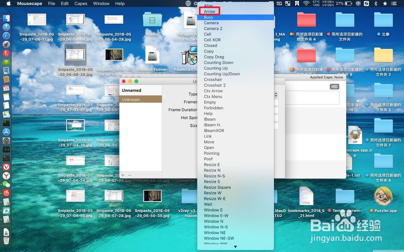Choose Resize Square from the list
404x252 pixels.
pyautogui.click(x=235, y=187)
